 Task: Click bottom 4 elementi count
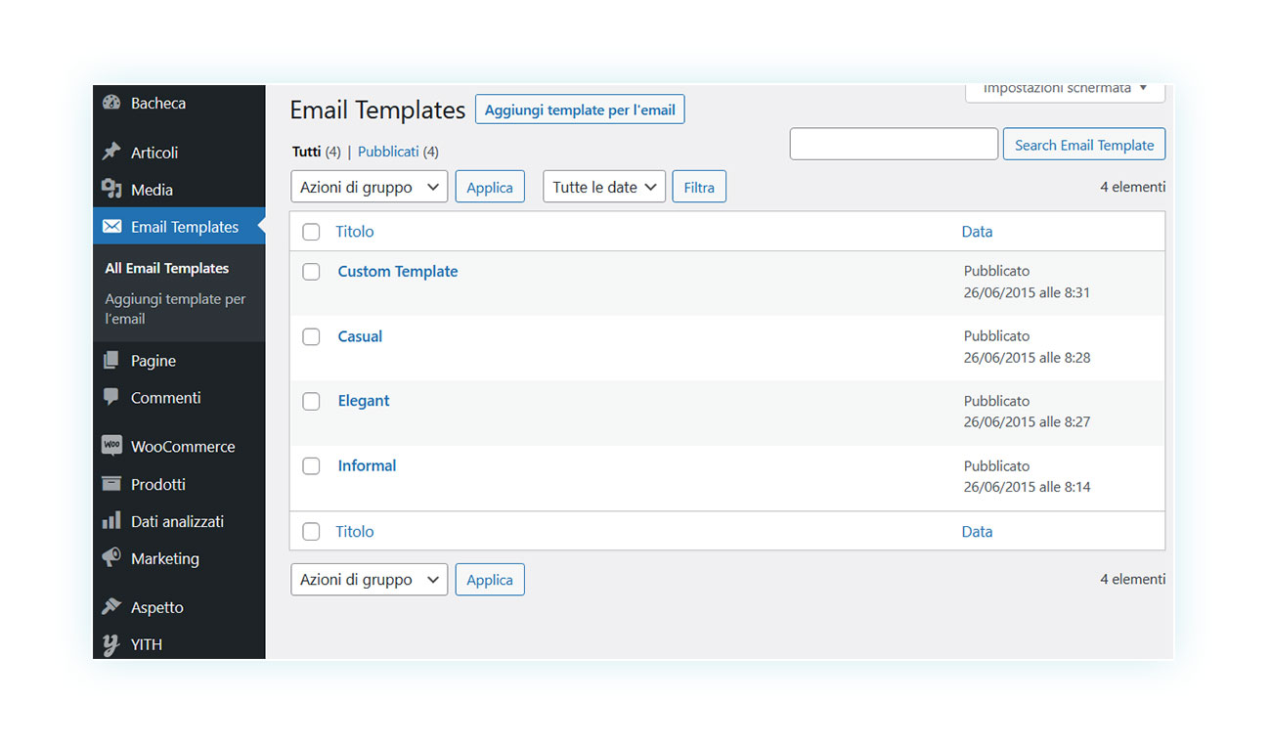[1132, 579]
